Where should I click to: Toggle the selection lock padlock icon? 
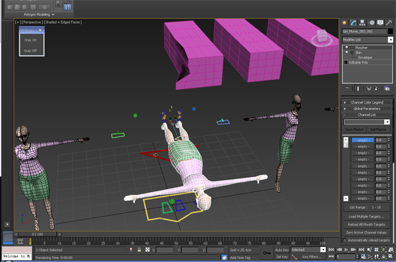pos(139,250)
